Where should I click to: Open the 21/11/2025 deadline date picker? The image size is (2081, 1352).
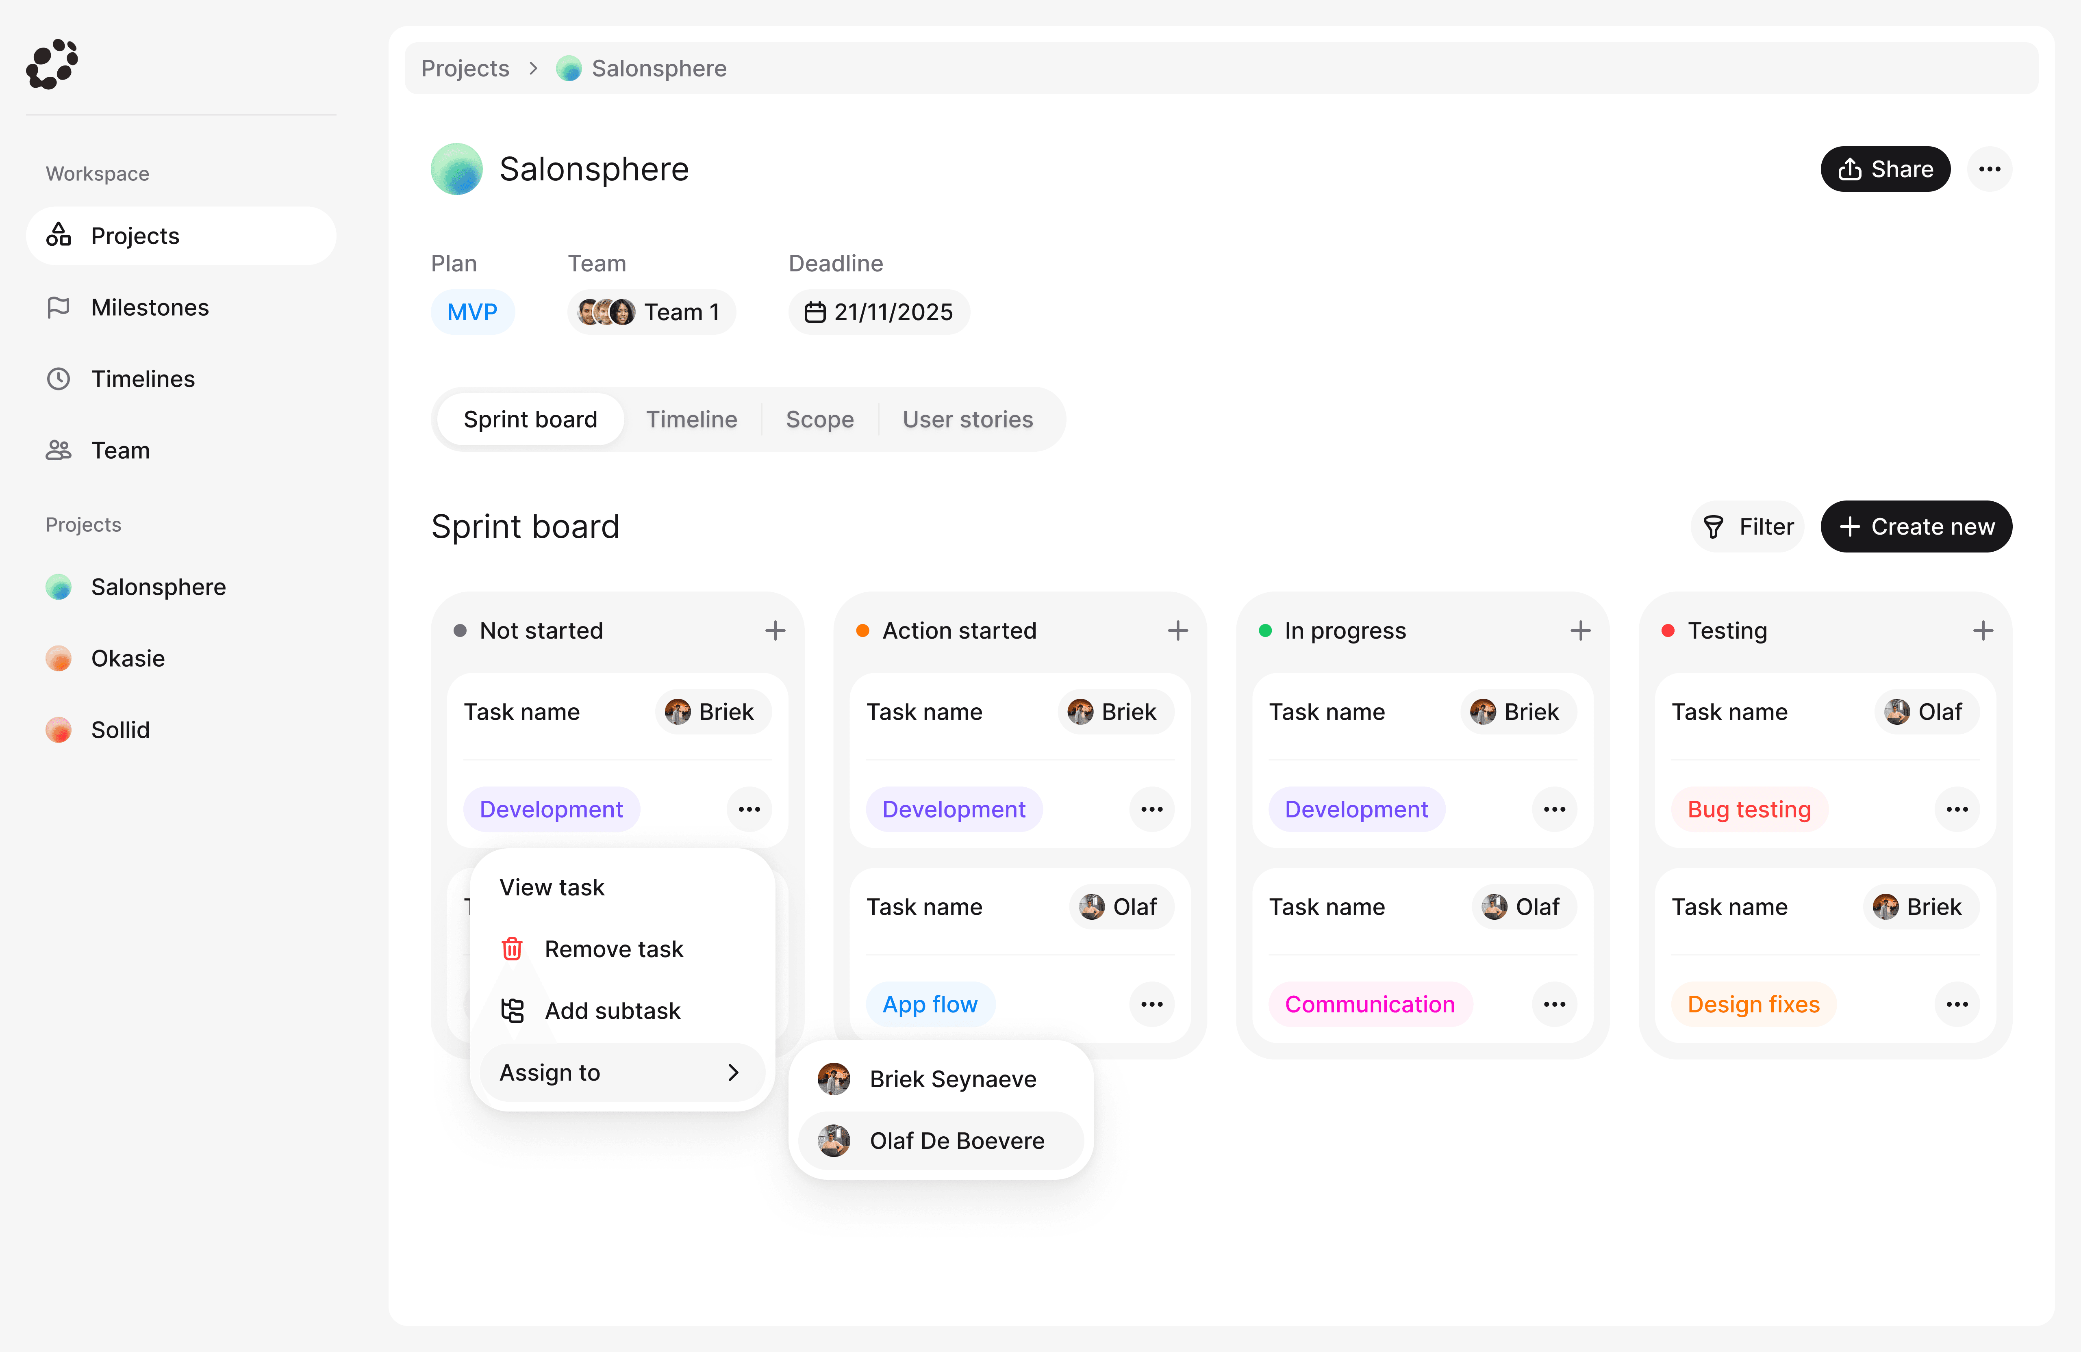click(x=879, y=312)
